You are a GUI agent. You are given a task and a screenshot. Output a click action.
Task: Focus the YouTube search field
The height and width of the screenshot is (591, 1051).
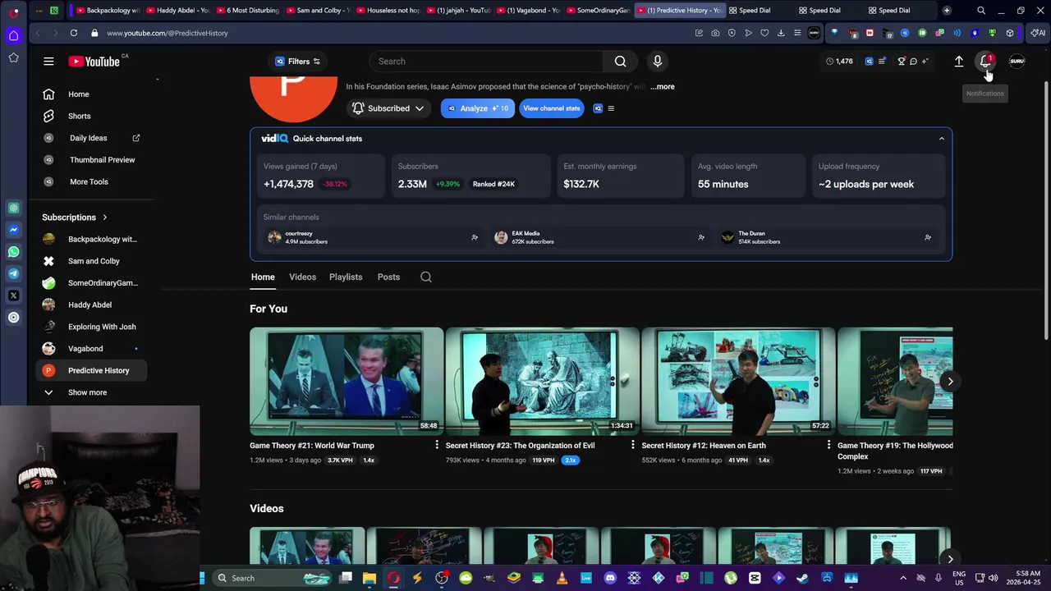click(x=486, y=62)
